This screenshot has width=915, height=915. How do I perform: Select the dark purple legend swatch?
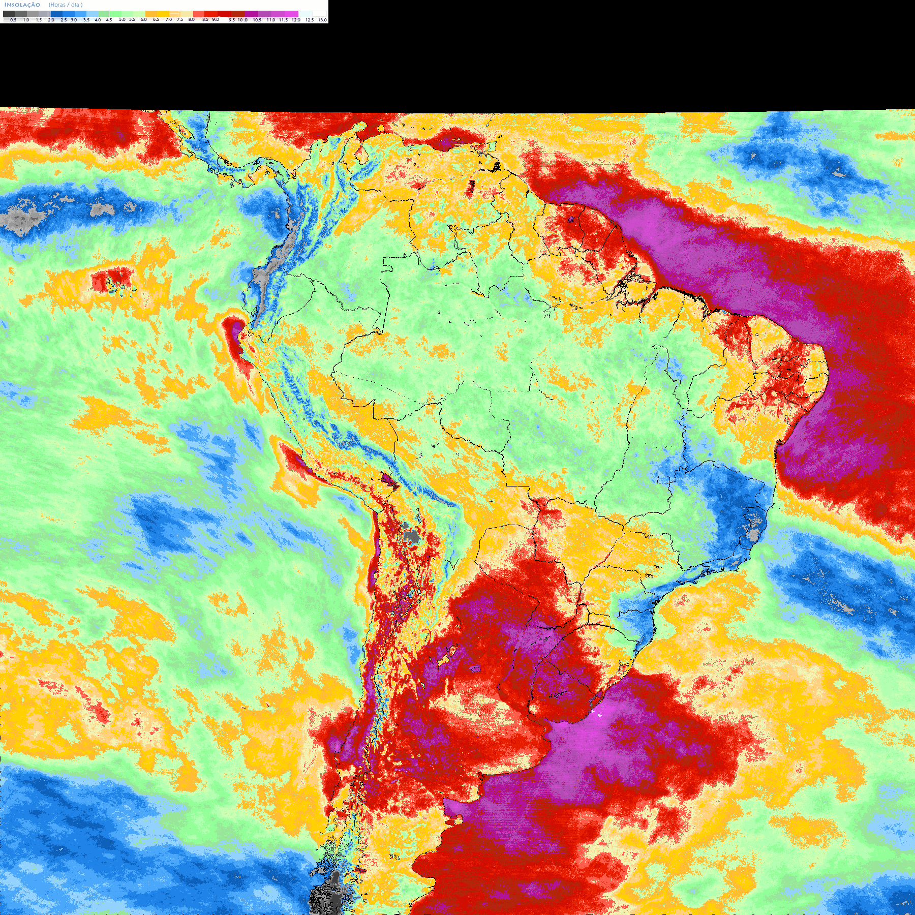251,14
